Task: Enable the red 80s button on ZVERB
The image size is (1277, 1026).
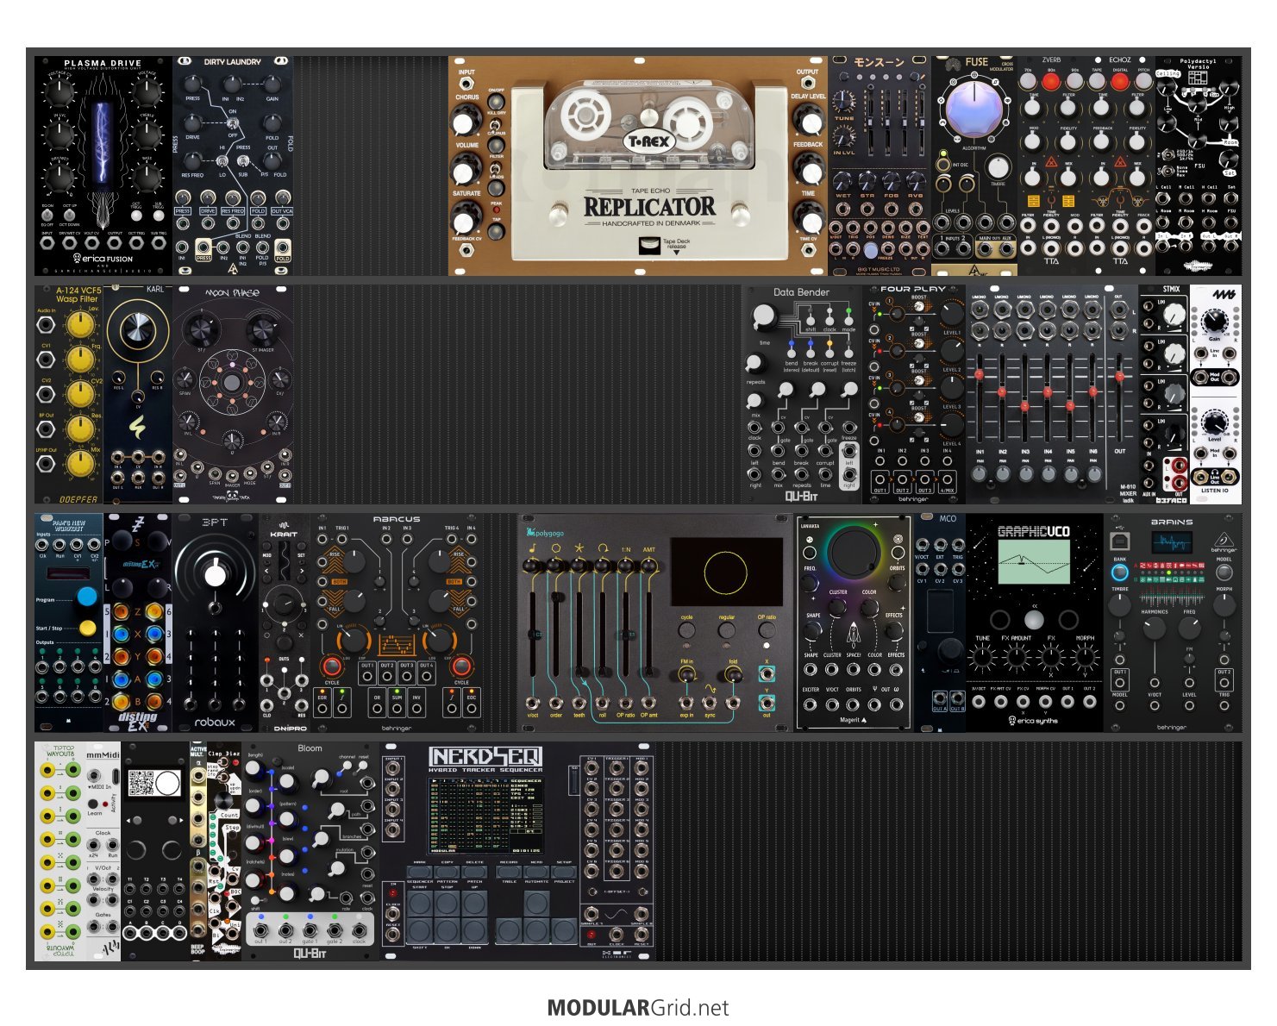Action: pos(1050,82)
